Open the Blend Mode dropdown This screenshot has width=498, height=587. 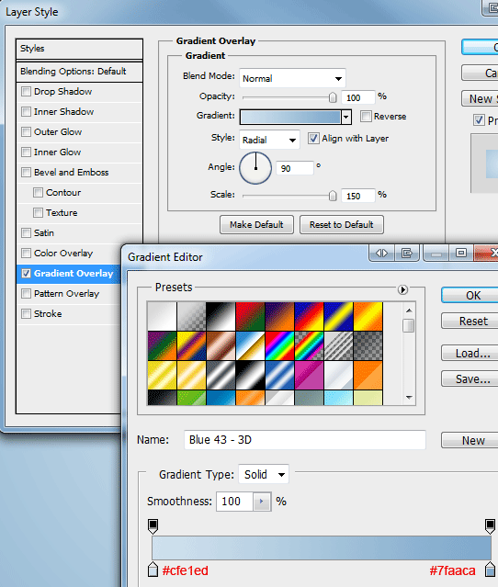pyautogui.click(x=292, y=78)
